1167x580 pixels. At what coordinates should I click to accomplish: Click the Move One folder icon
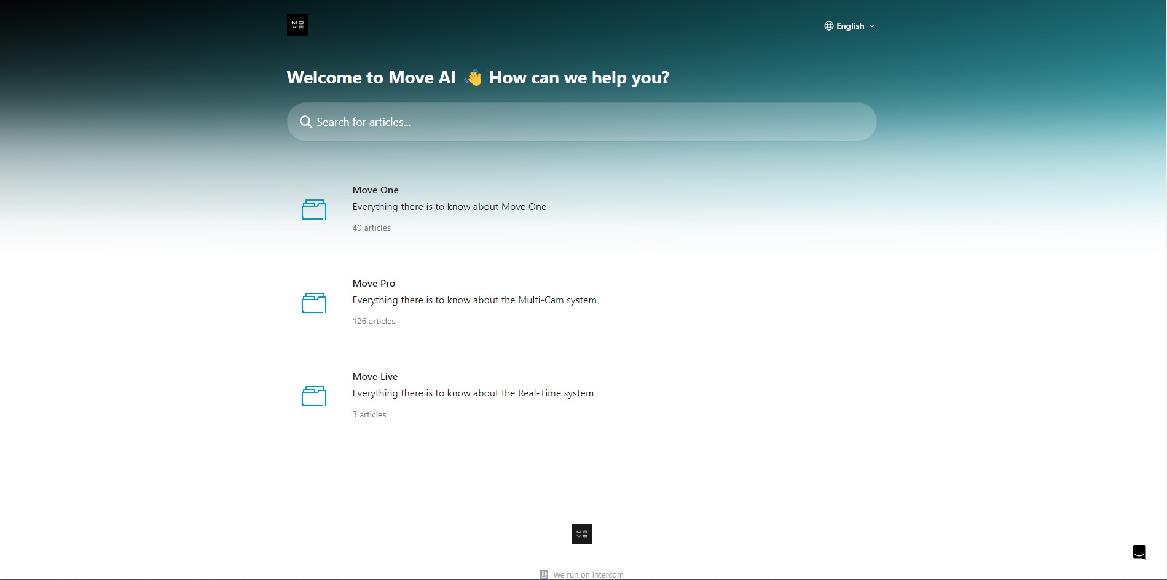[x=314, y=209]
